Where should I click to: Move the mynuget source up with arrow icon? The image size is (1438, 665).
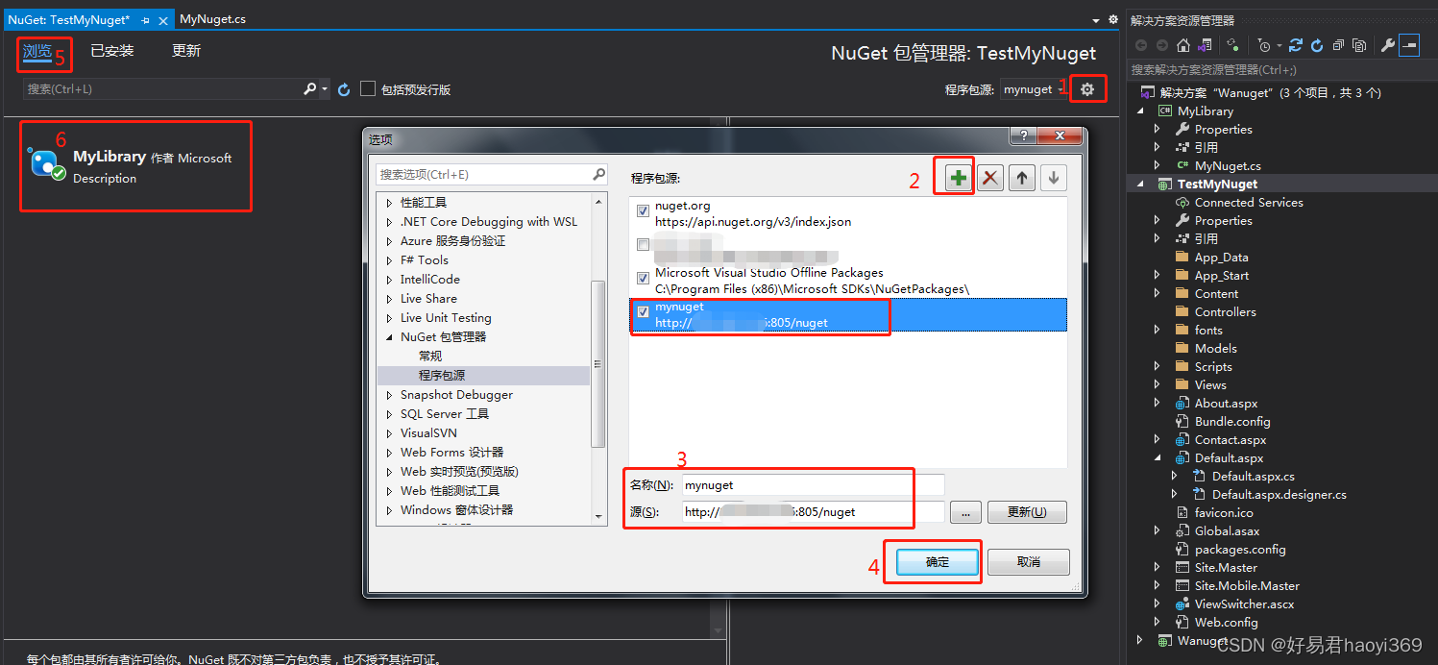click(1022, 177)
